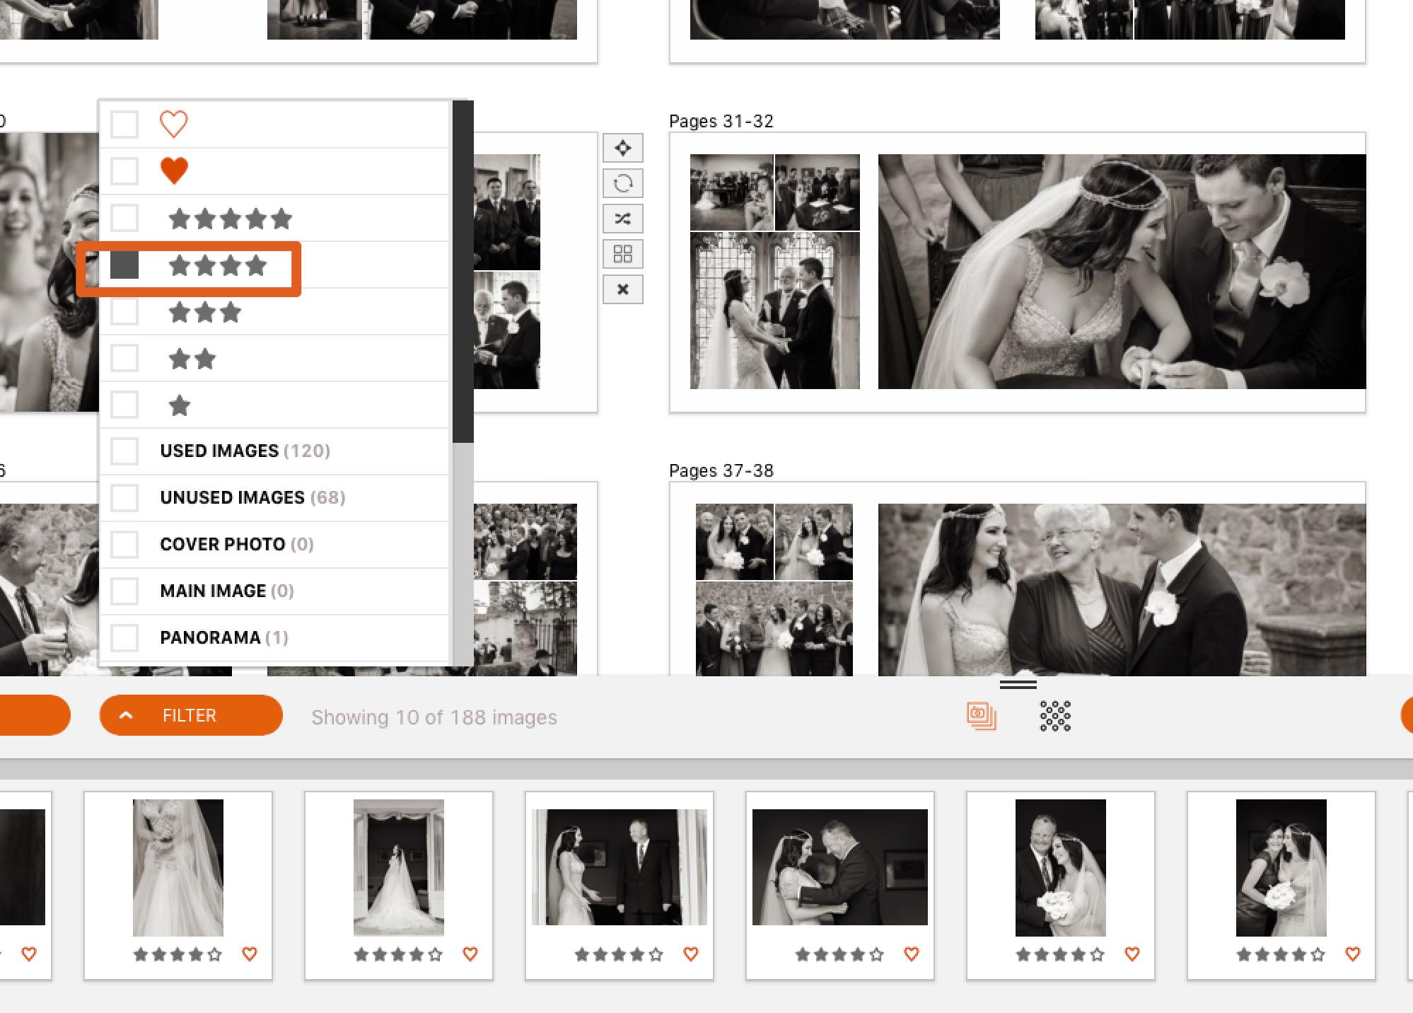This screenshot has height=1013, width=1413.
Task: Check the one-star filter checkbox
Action: pos(124,405)
